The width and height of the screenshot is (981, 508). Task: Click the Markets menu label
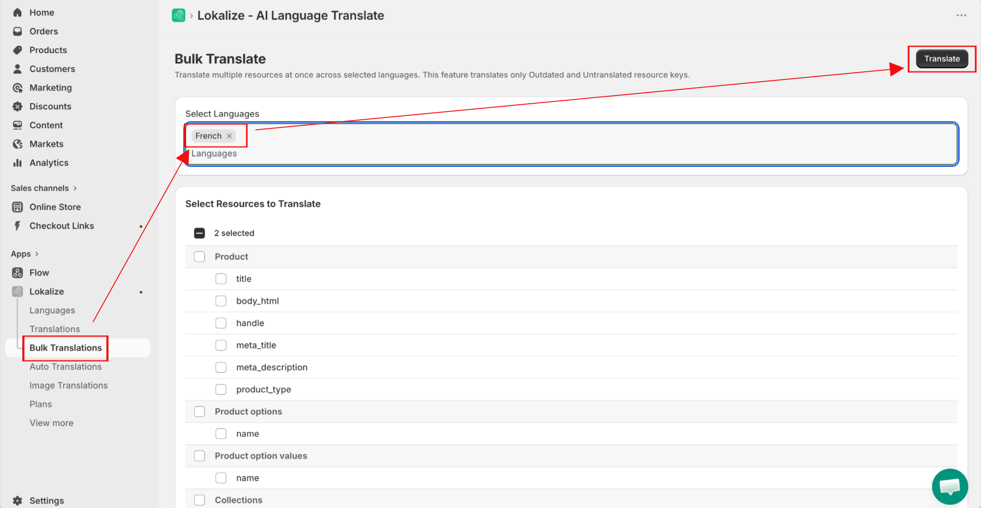46,144
